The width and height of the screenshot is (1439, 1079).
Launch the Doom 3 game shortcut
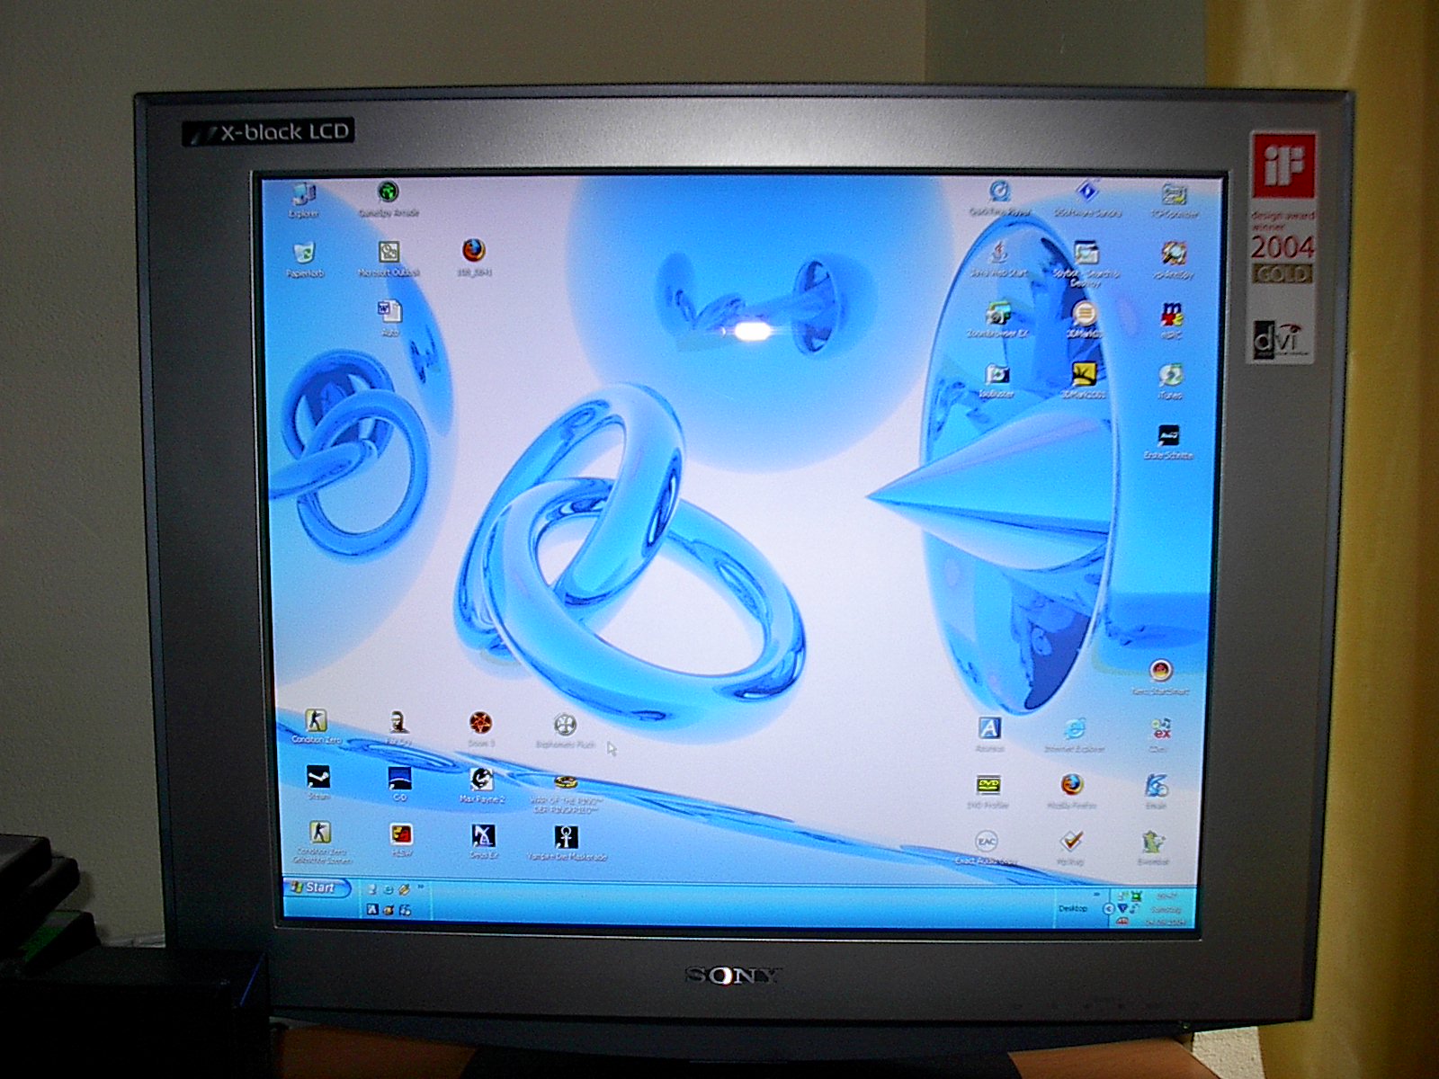(x=480, y=723)
